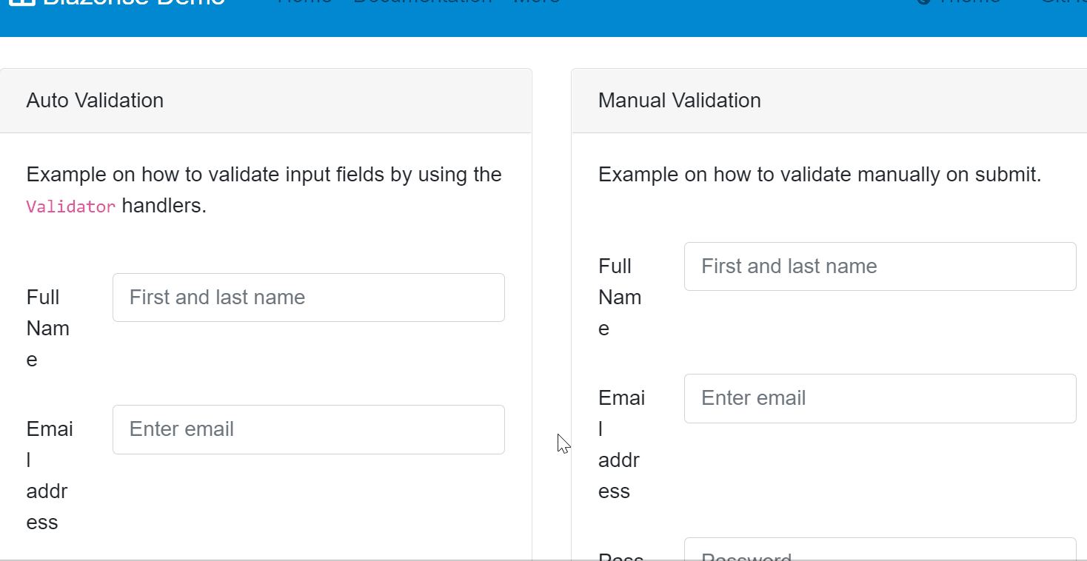The image size is (1087, 561).
Task: Click Enter email field under Manual Validation
Action: click(880, 398)
